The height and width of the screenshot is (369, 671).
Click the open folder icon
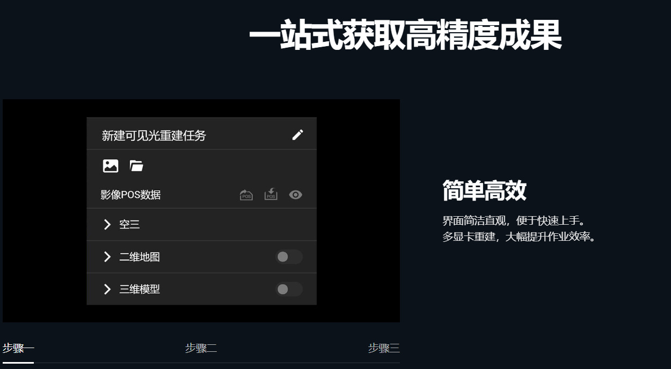[x=136, y=166]
